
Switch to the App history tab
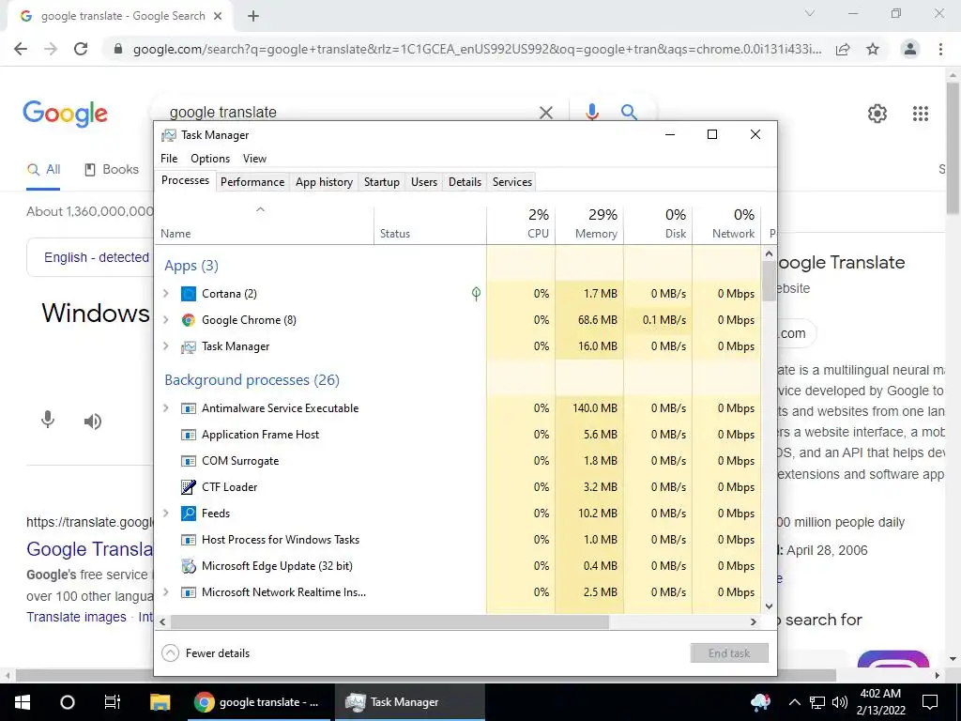pyautogui.click(x=324, y=182)
